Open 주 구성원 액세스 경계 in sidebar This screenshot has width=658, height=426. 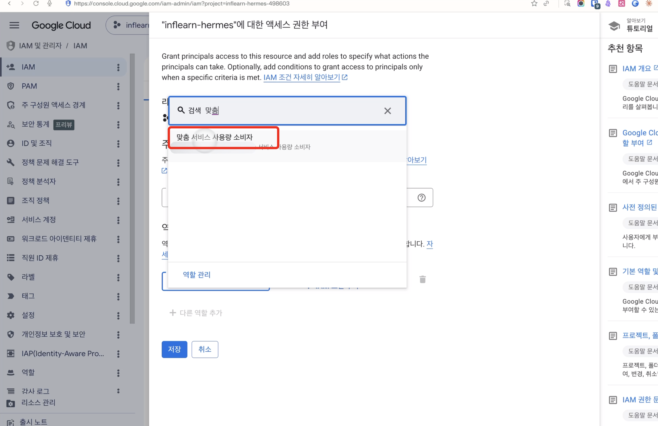(64, 105)
